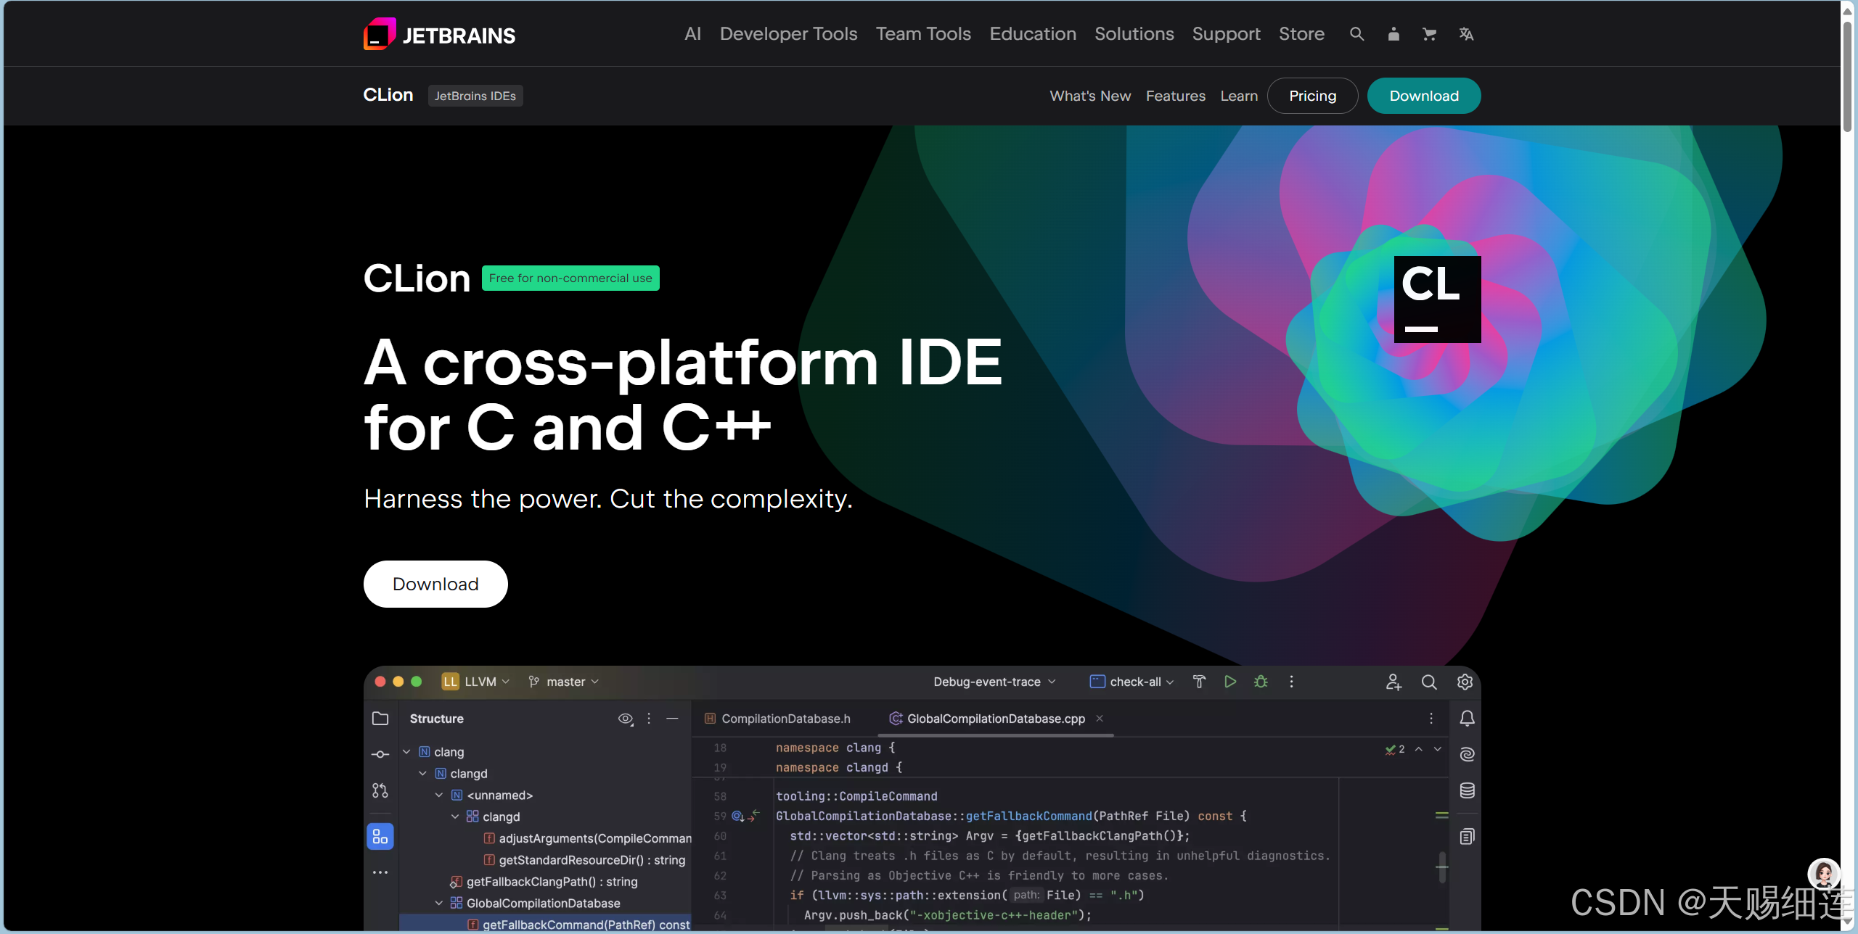Image resolution: width=1858 pixels, height=934 pixels.
Task: Click the search magnifier in JetBrains header
Action: pyautogui.click(x=1356, y=34)
